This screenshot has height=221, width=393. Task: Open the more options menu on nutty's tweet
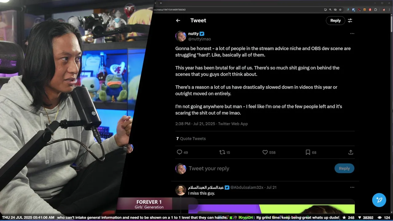(352, 33)
